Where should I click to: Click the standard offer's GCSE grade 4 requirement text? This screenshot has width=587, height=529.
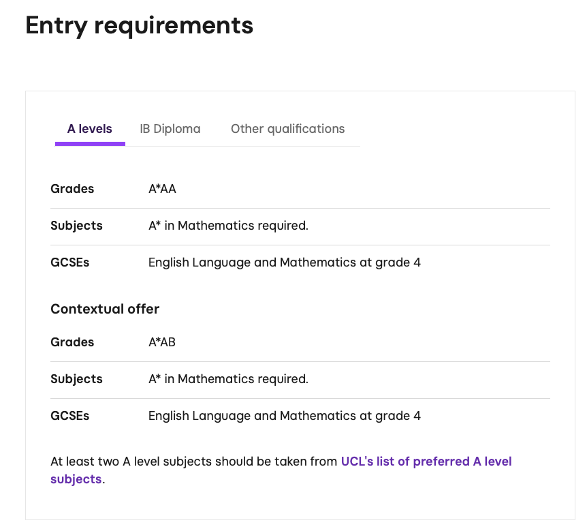(284, 262)
